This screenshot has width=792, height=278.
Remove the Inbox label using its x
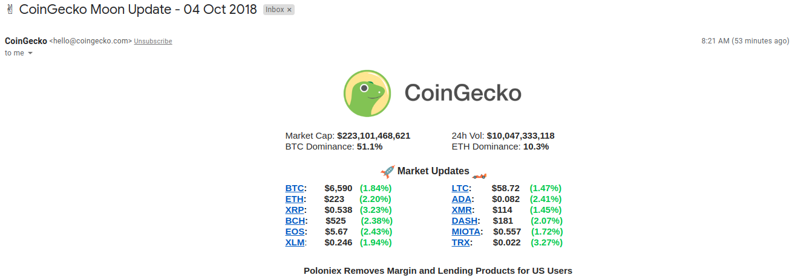289,10
